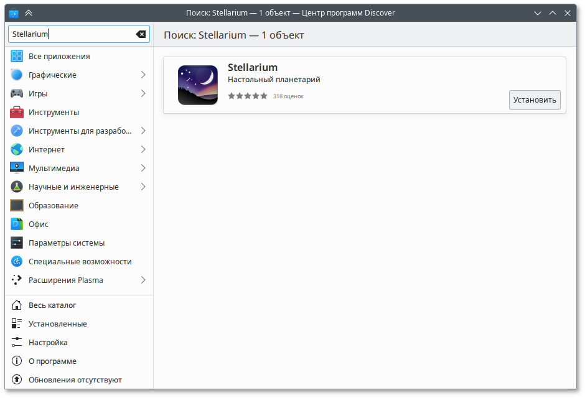
Task: Expand the Расширения Plasma chevron
Action: (x=143, y=280)
